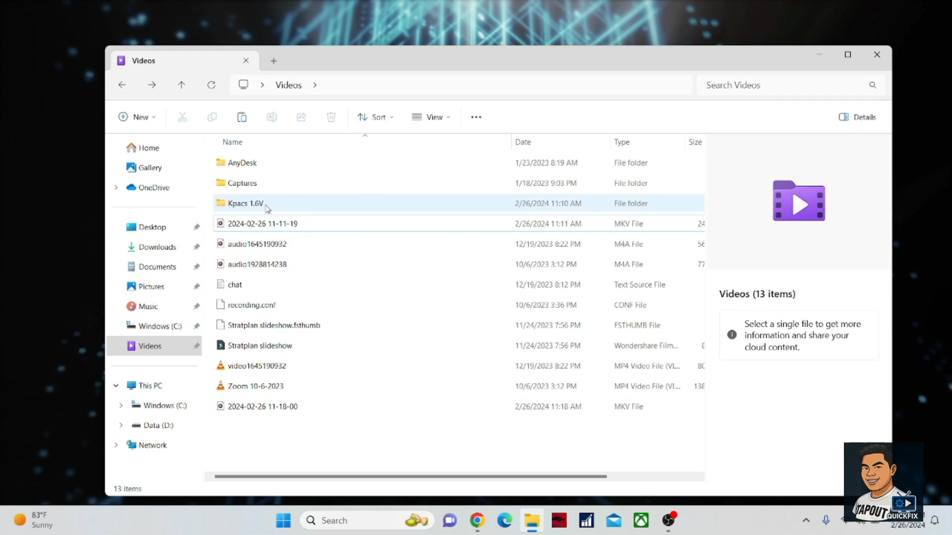The image size is (952, 535).
Task: Unpin Downloads via its pin icon
Action: (196, 247)
